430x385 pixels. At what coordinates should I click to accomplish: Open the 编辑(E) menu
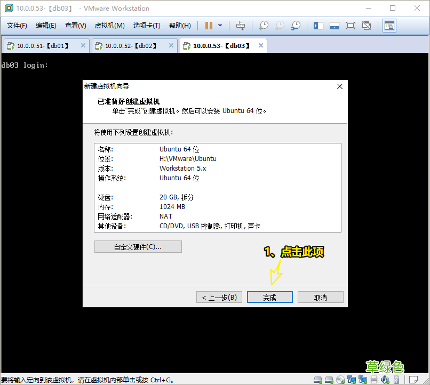(46, 26)
